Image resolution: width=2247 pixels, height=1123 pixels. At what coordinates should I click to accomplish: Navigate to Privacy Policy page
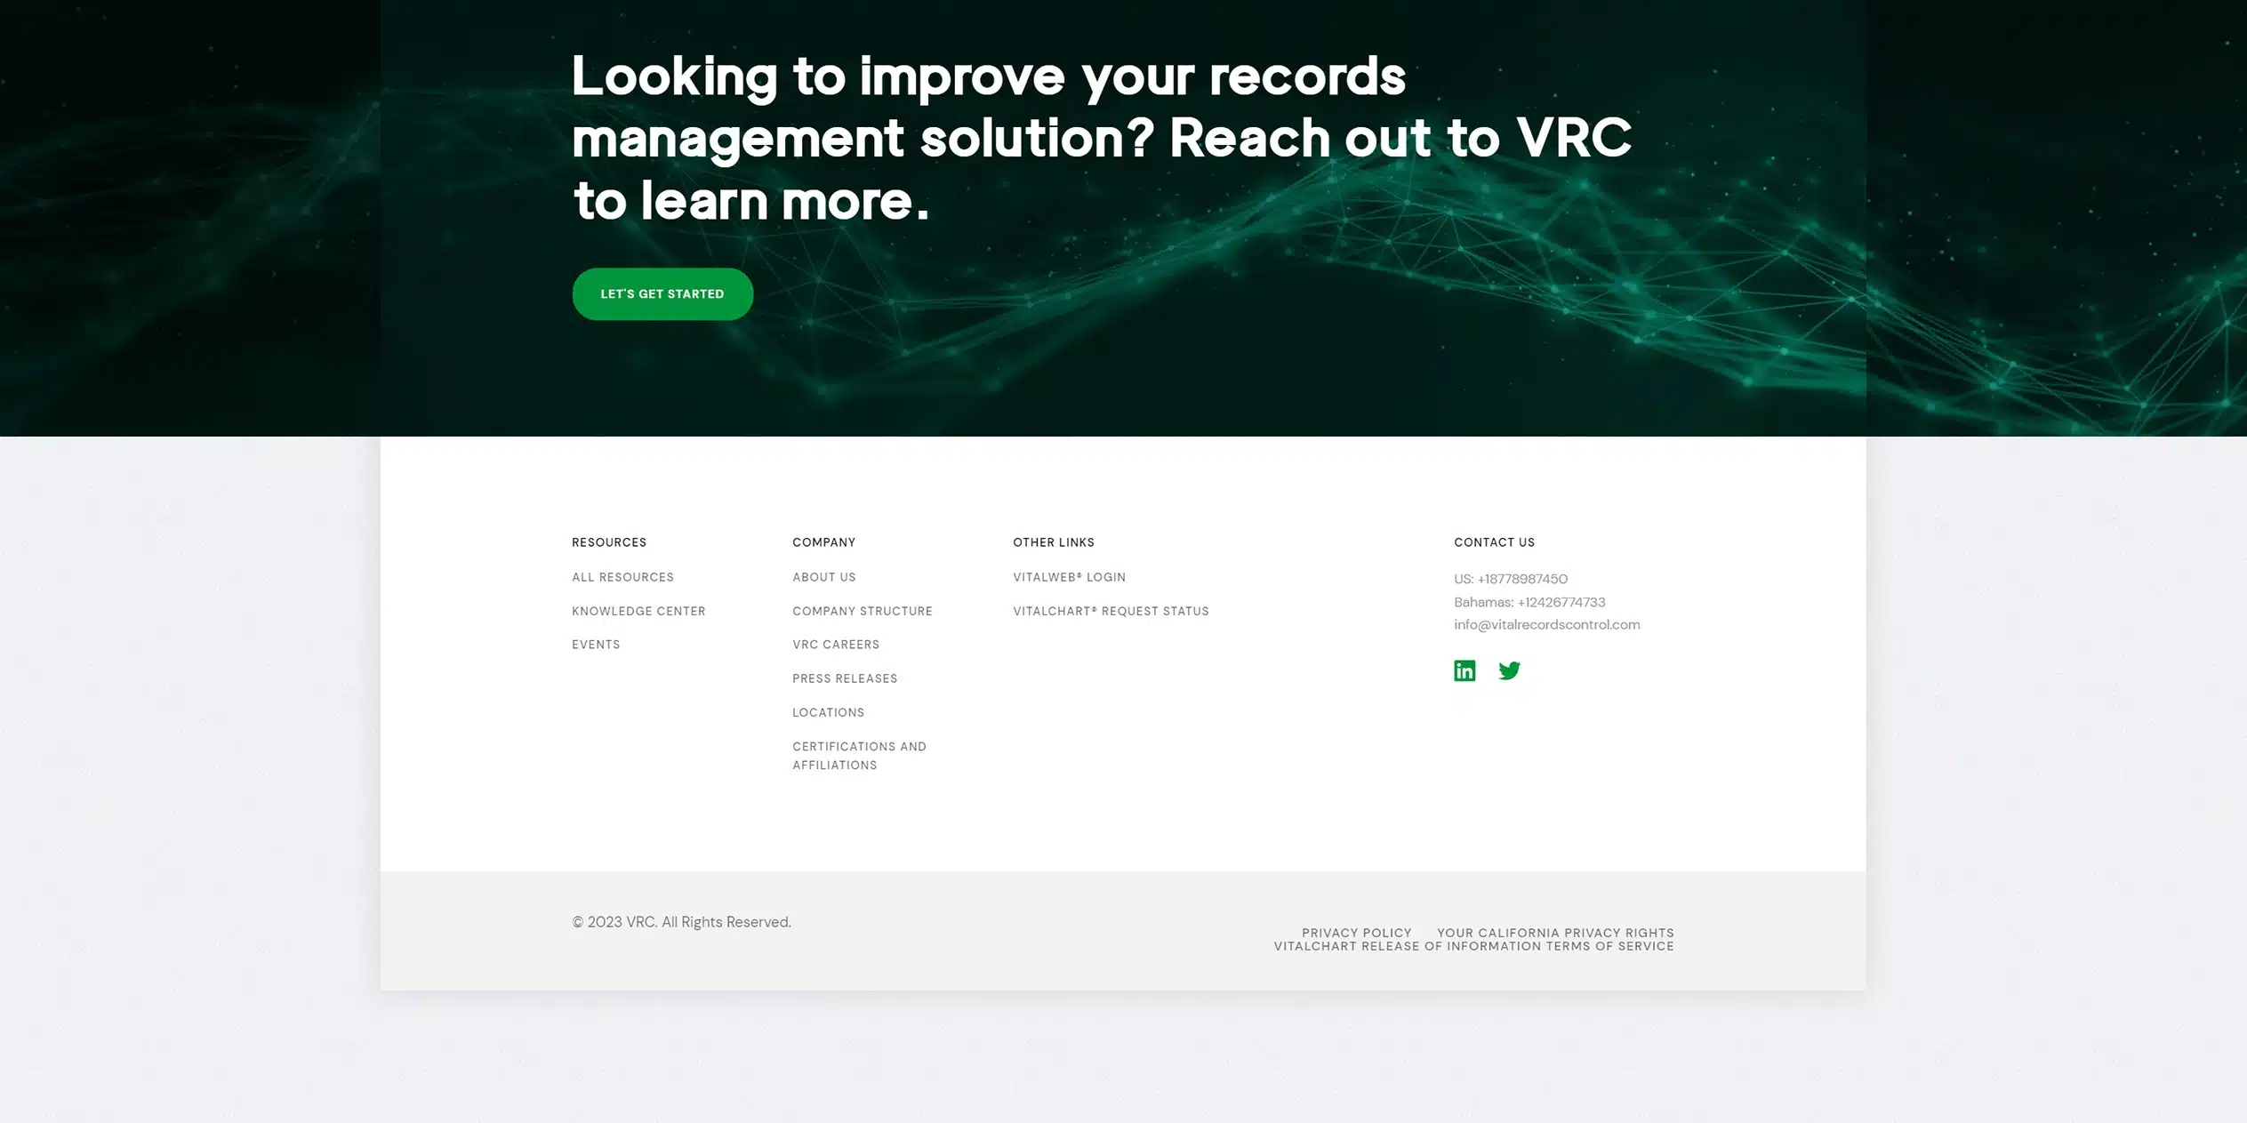[1356, 933]
